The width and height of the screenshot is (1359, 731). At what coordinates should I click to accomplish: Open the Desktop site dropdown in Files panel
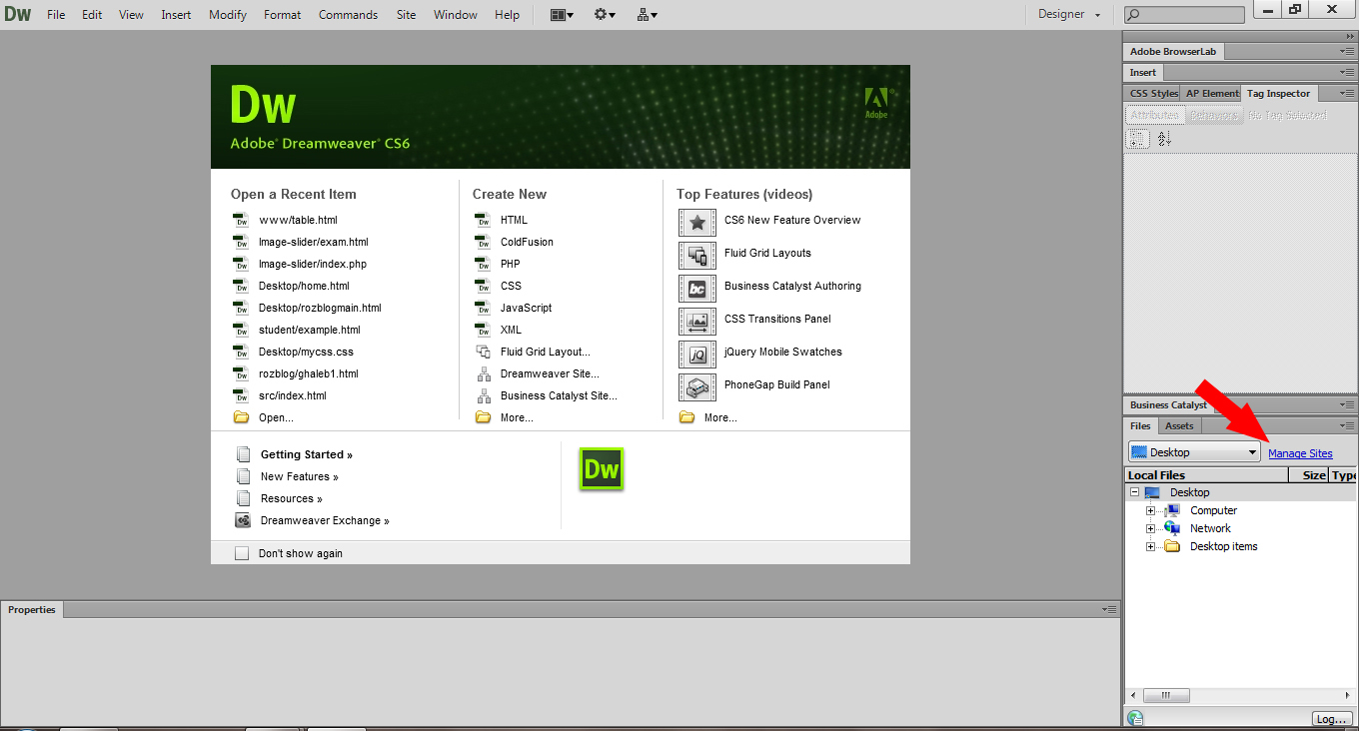click(x=1194, y=452)
